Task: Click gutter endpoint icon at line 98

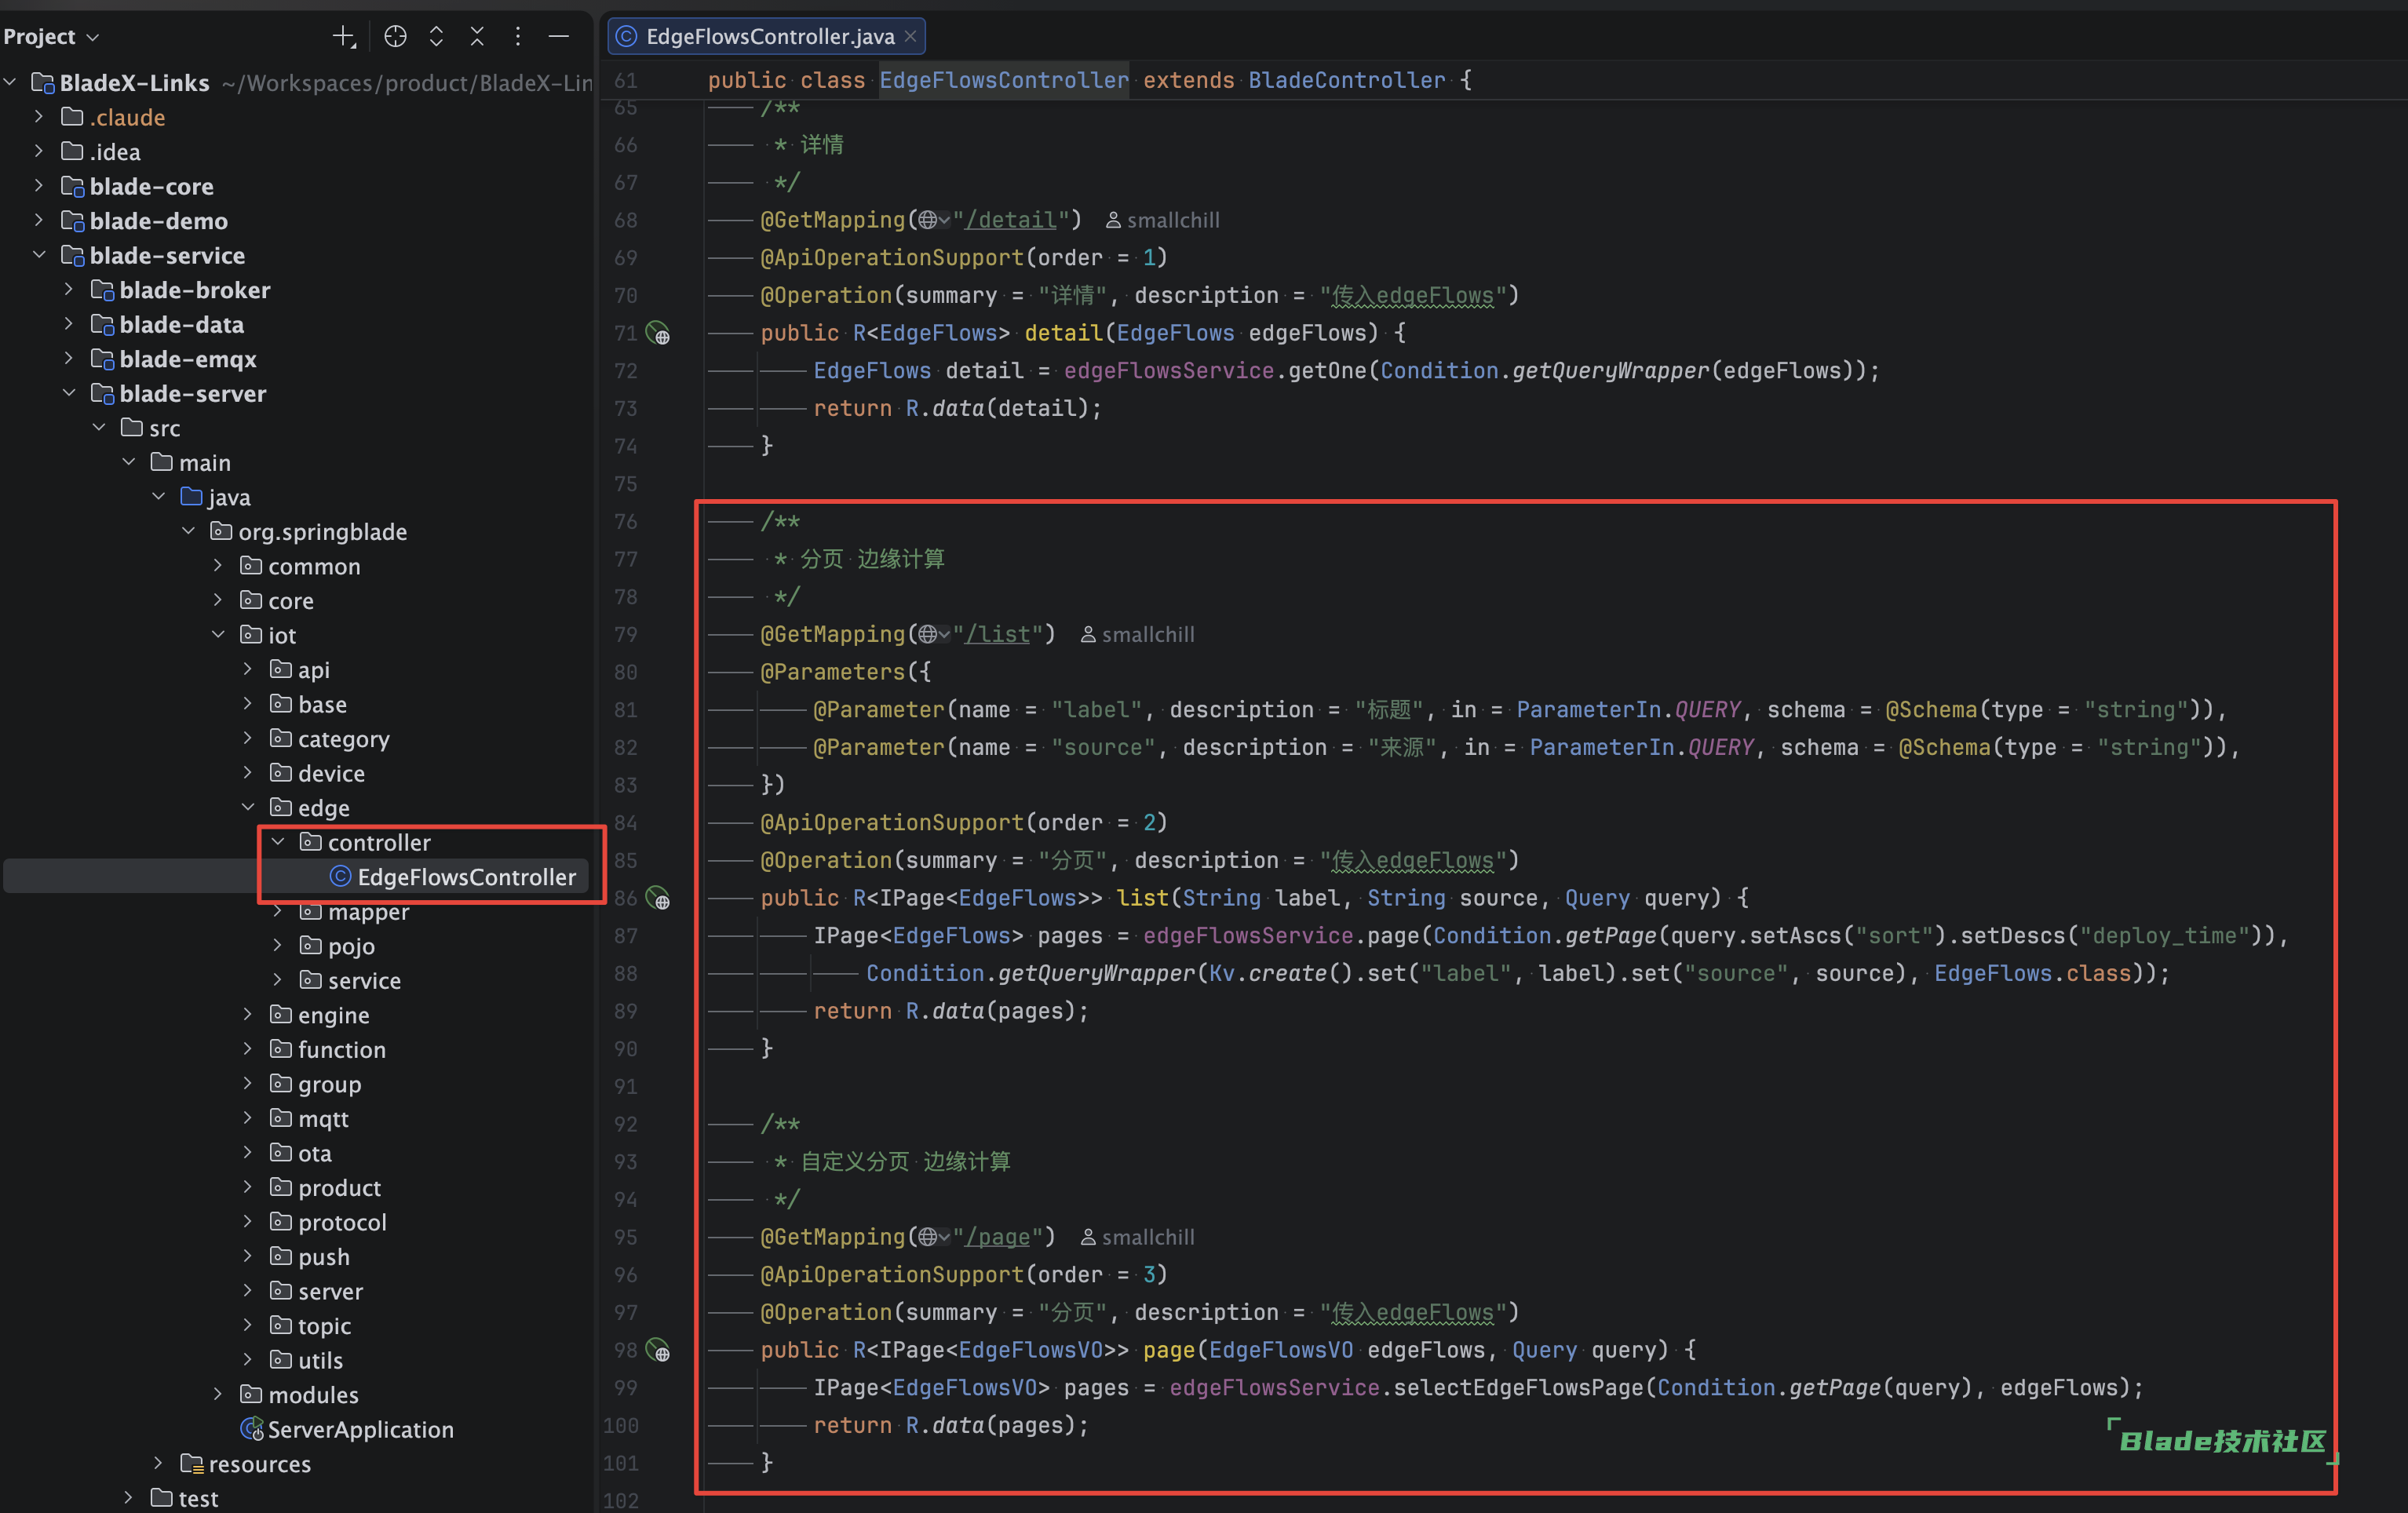Action: coord(658,1350)
